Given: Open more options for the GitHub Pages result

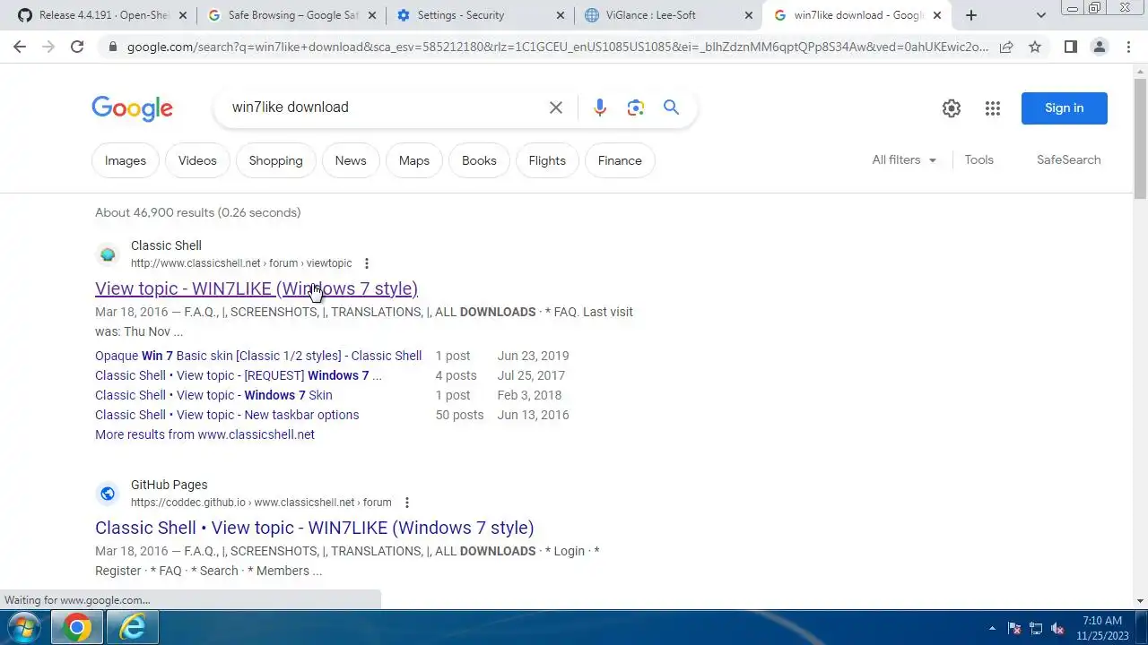Looking at the screenshot, I should point(406,503).
